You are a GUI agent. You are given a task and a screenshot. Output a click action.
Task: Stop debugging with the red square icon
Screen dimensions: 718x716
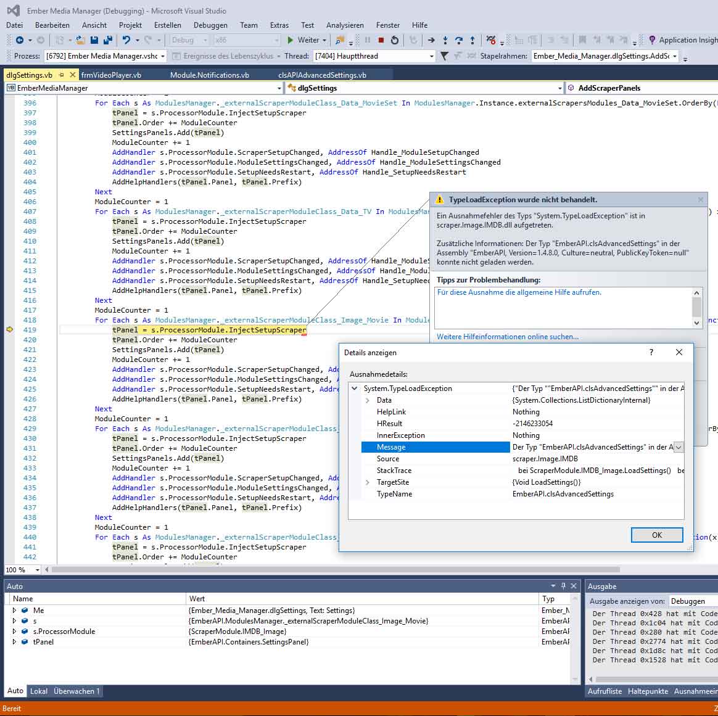point(381,40)
